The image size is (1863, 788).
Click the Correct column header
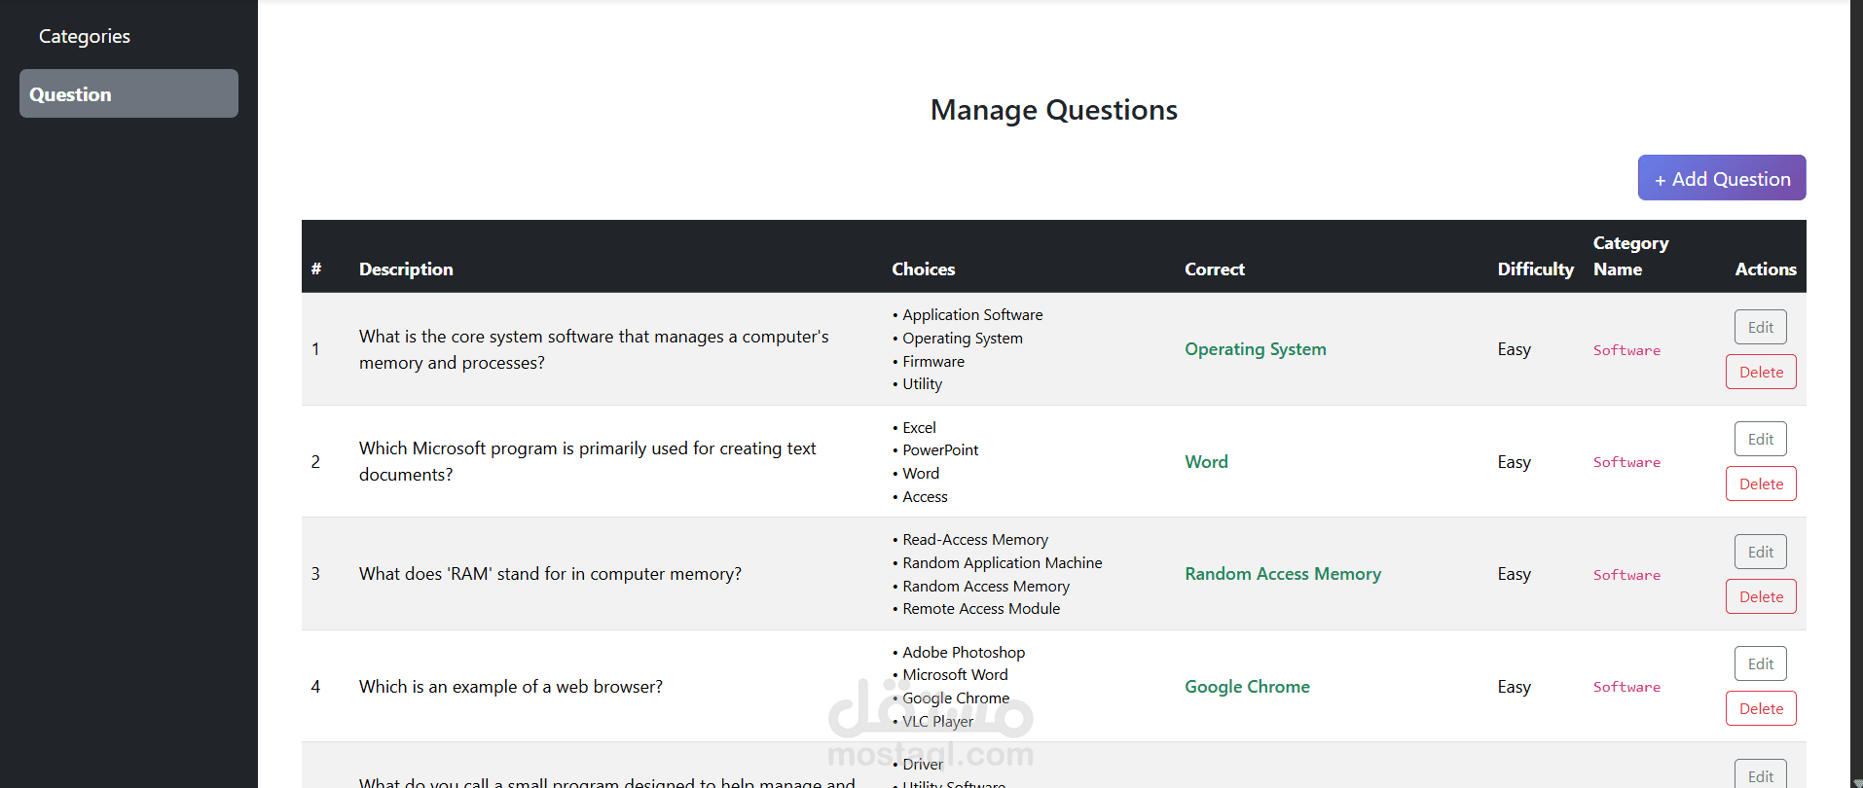pyautogui.click(x=1215, y=269)
